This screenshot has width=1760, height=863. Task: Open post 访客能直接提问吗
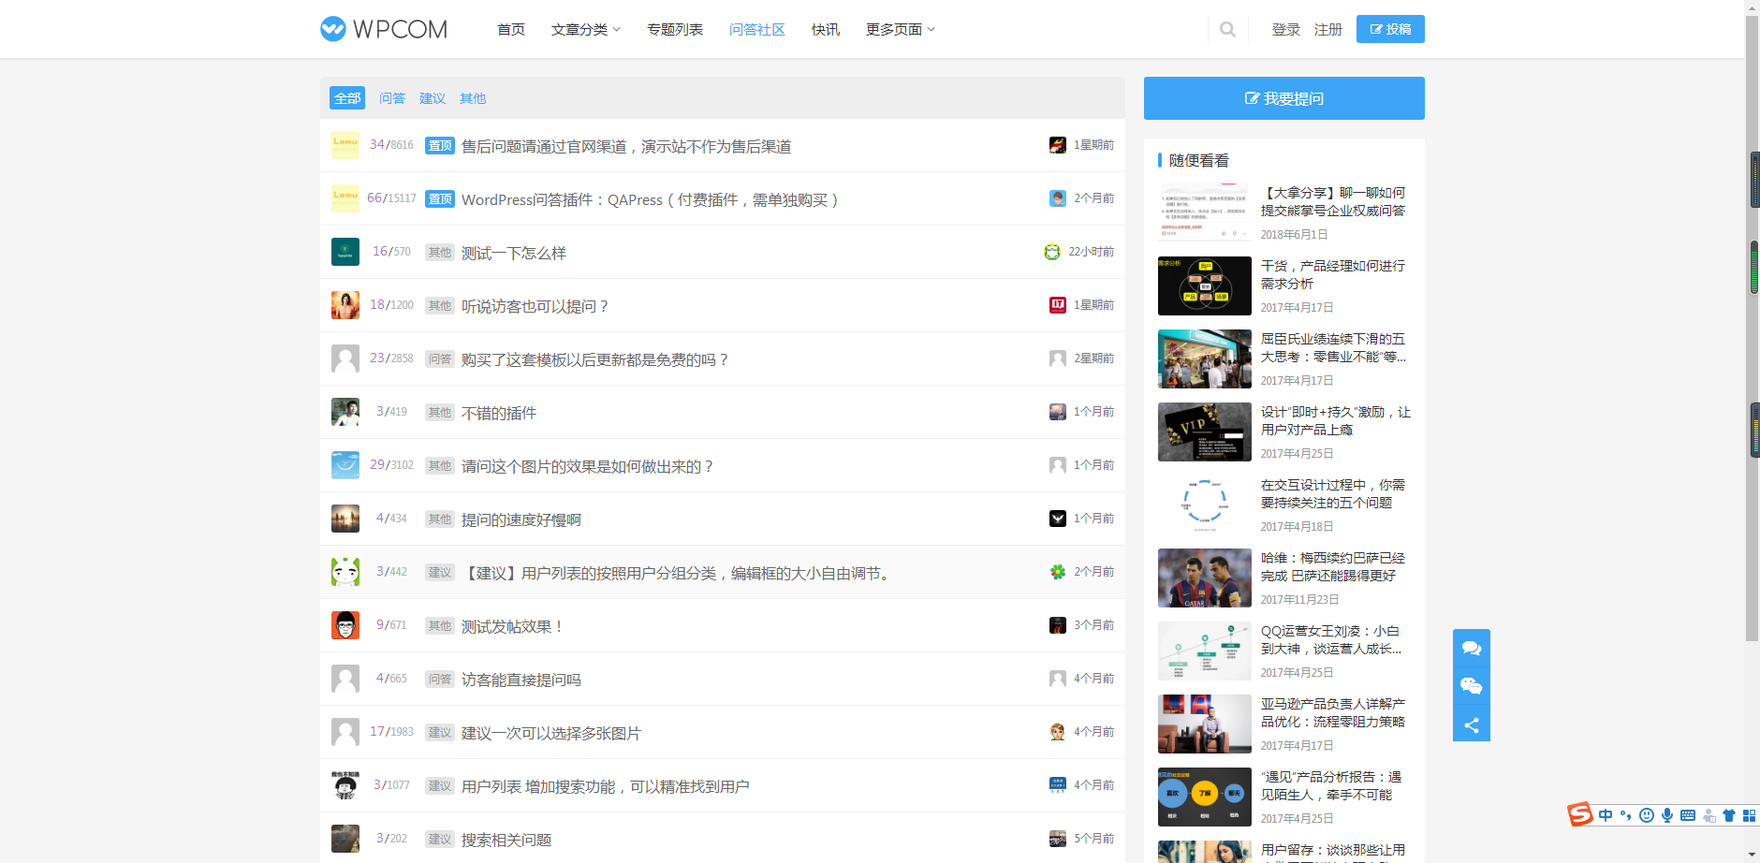click(x=521, y=680)
